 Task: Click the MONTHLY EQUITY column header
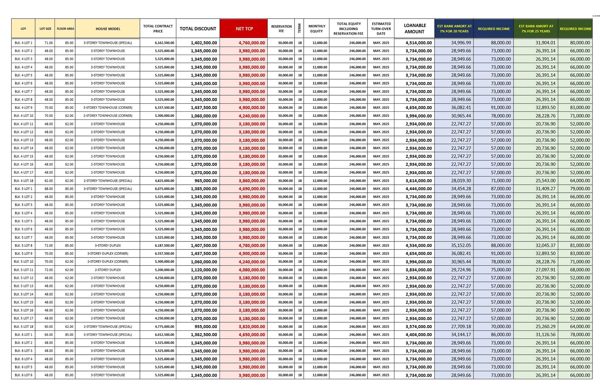[317, 29]
